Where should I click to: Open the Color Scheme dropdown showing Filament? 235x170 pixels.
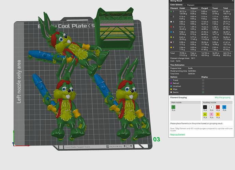[197, 5]
